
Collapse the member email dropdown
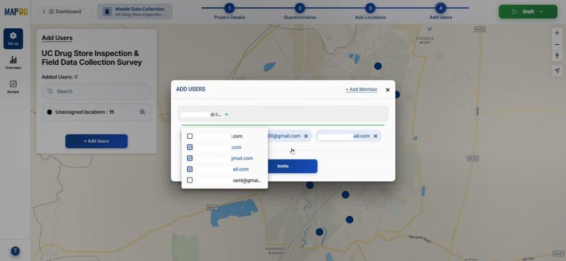coord(227,114)
